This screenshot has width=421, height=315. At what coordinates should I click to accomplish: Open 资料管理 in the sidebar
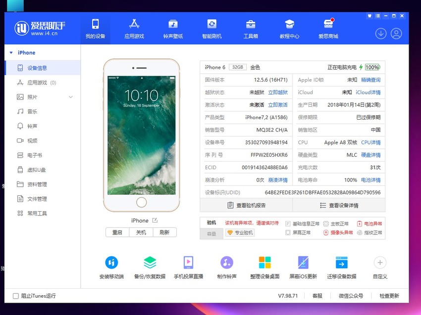tap(43, 184)
